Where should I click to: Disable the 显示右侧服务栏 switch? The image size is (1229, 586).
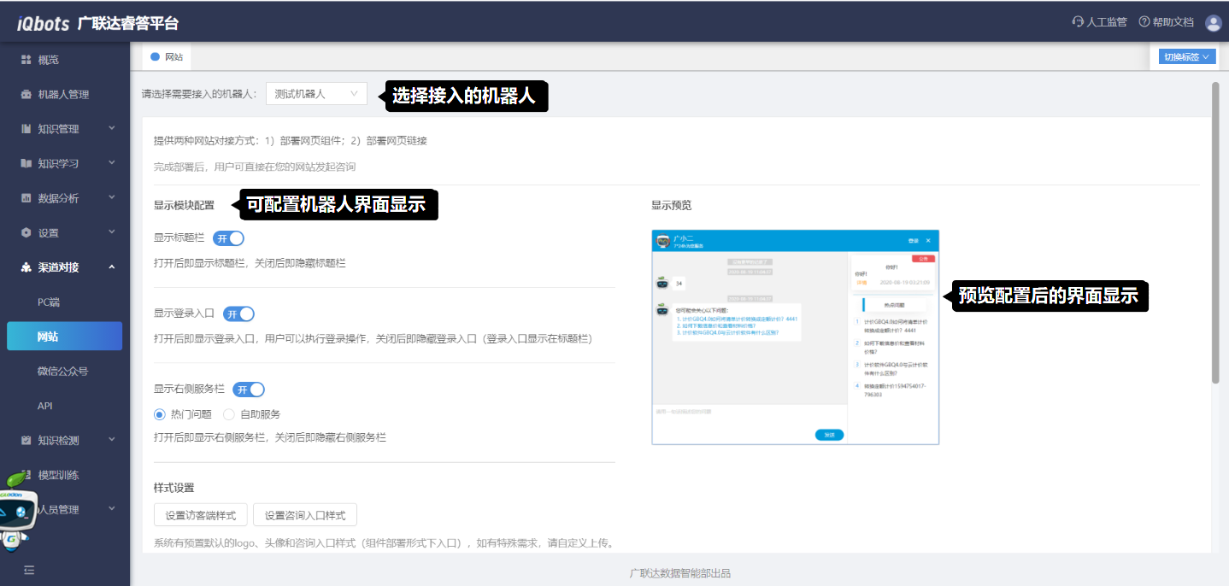coord(249,390)
